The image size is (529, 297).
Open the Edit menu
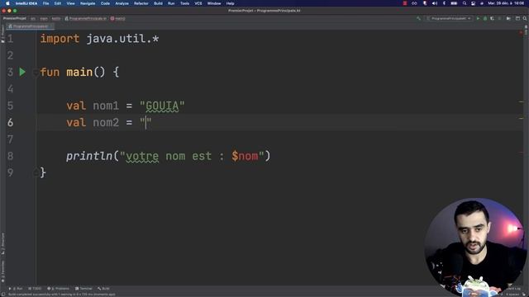58,3
